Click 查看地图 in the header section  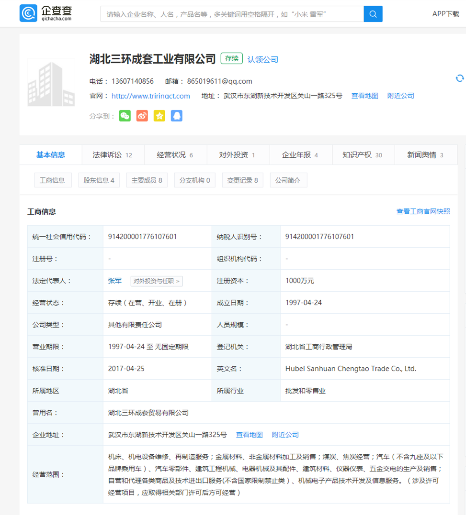click(x=365, y=96)
